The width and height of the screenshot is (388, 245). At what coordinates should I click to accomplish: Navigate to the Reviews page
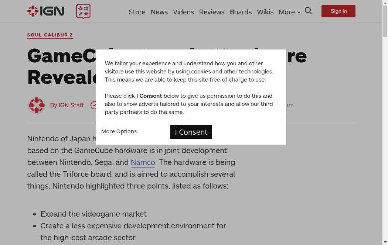pos(212,12)
